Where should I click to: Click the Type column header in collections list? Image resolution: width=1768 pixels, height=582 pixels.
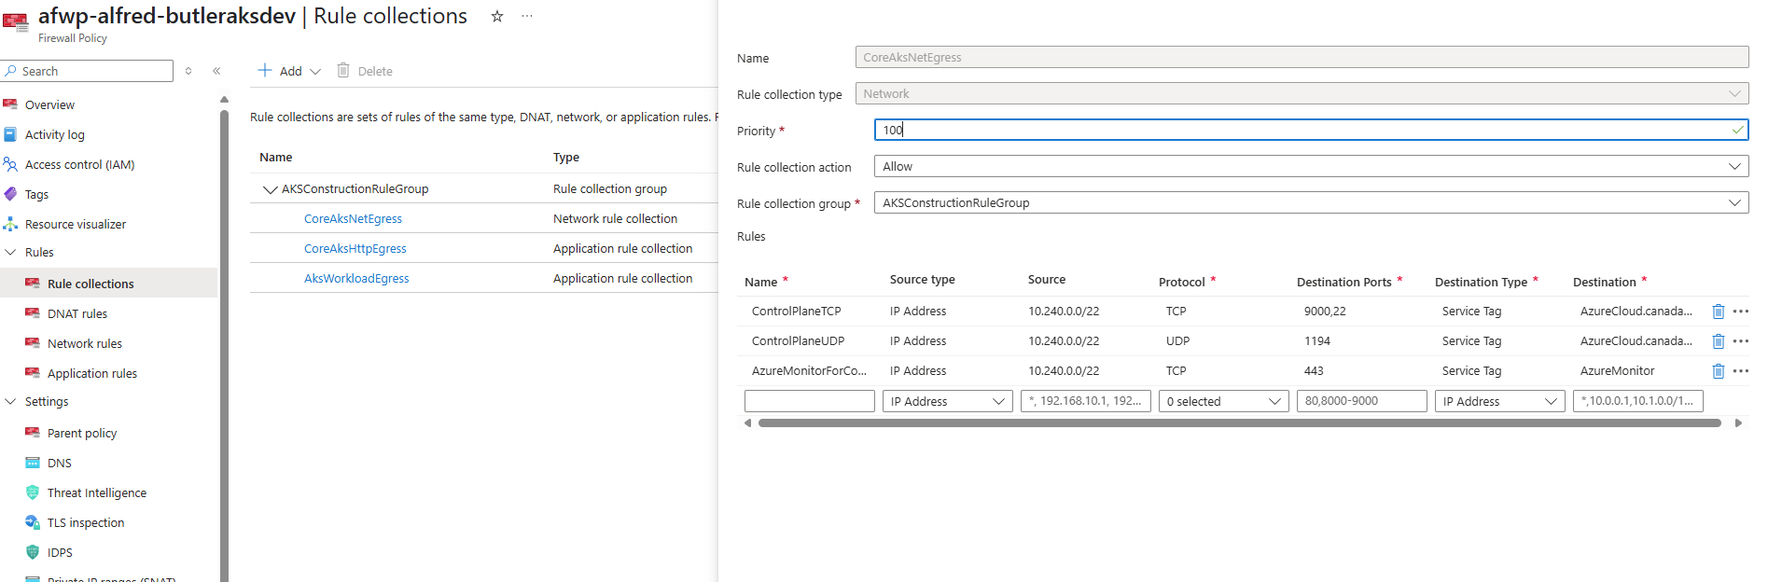coord(566,158)
